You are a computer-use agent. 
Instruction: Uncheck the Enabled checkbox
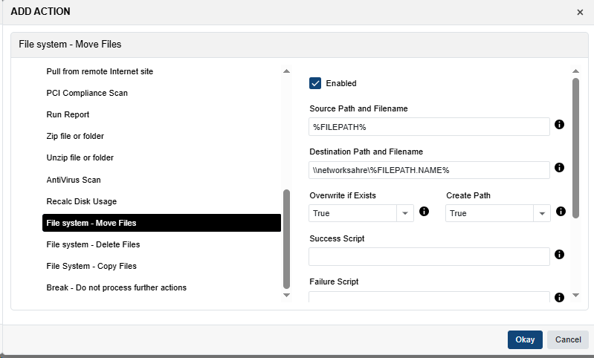coord(315,83)
